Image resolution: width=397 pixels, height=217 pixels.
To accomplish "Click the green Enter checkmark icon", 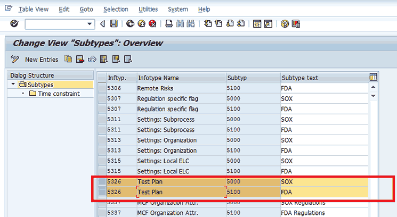I will 14,24.
